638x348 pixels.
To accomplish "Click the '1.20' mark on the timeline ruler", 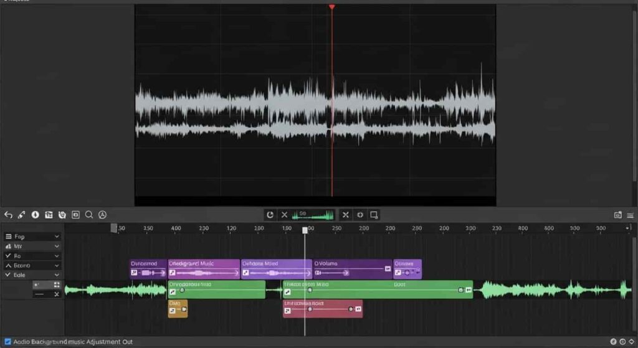I will tap(231, 228).
